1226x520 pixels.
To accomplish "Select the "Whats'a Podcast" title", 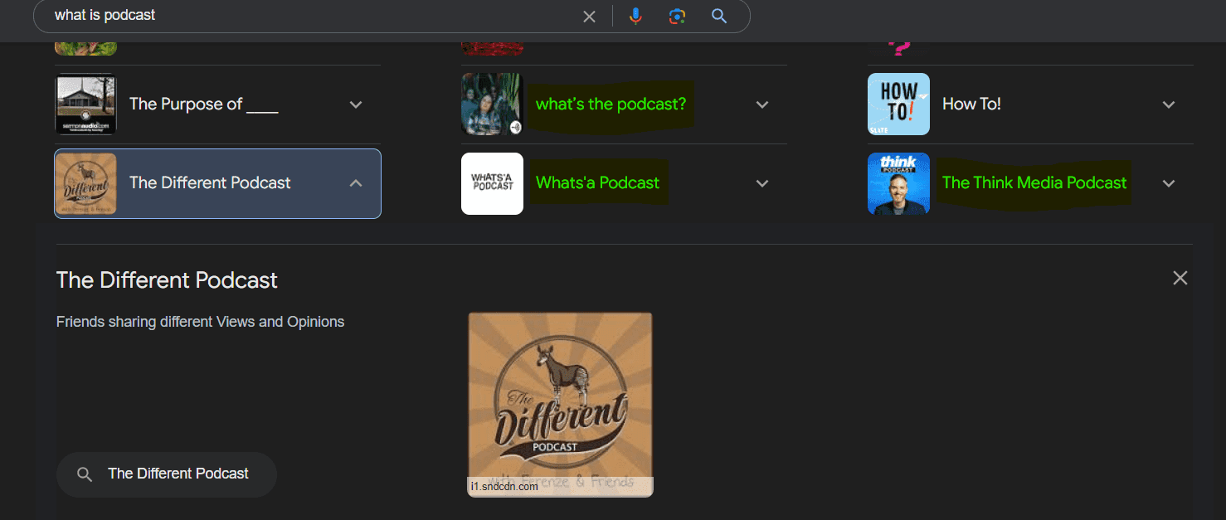I will click(x=597, y=183).
